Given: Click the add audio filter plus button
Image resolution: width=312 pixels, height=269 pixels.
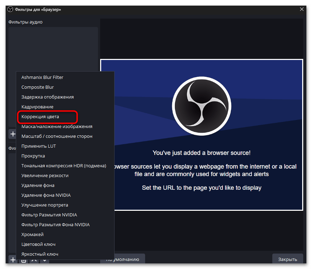Looking at the screenshot, I should 13,134.
